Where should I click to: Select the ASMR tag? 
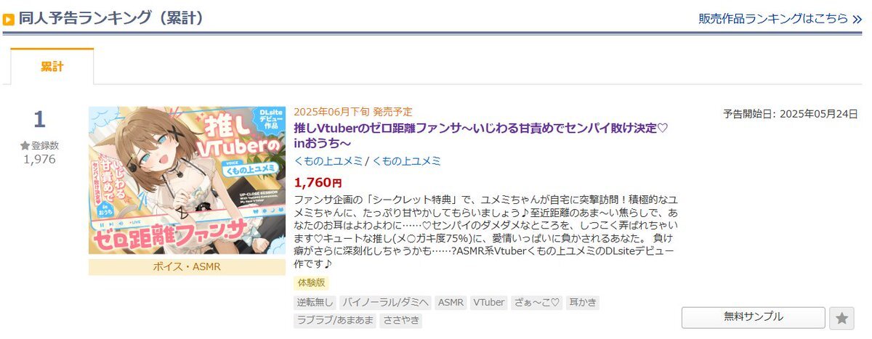click(451, 303)
